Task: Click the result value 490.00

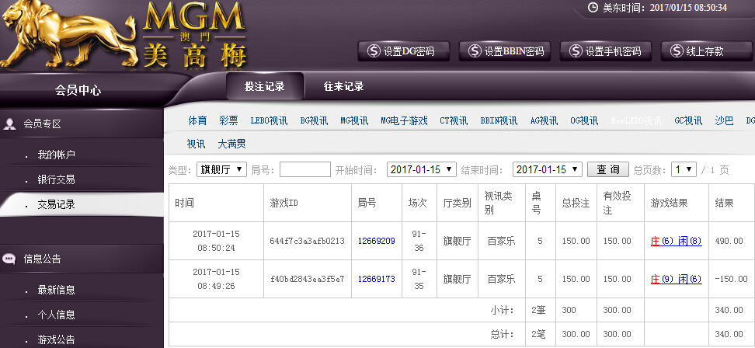Action: coord(729,241)
